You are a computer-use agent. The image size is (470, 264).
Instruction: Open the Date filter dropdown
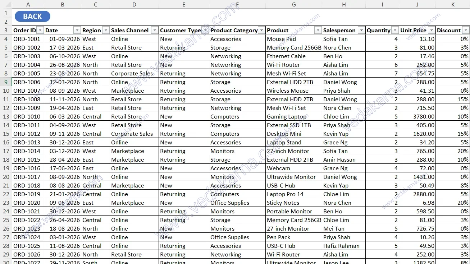77,31
